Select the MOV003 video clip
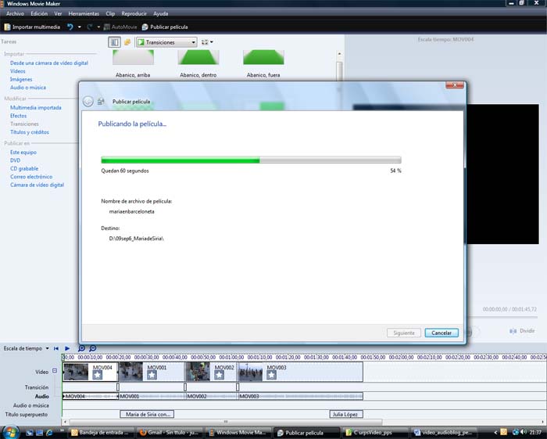This screenshot has height=439, width=547. coord(300,372)
